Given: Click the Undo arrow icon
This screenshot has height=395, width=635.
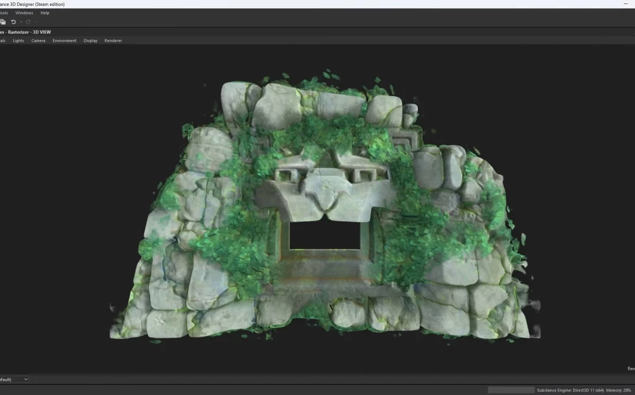Looking at the screenshot, I should point(13,22).
